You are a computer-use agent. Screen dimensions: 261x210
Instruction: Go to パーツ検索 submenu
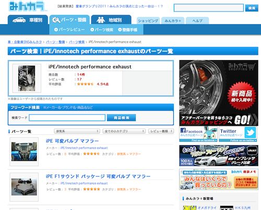102,30
